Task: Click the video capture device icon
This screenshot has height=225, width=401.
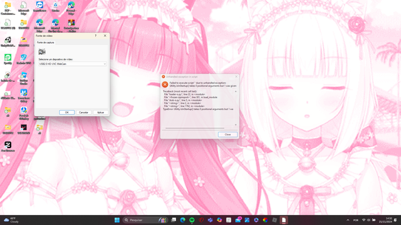Action: 42,52
